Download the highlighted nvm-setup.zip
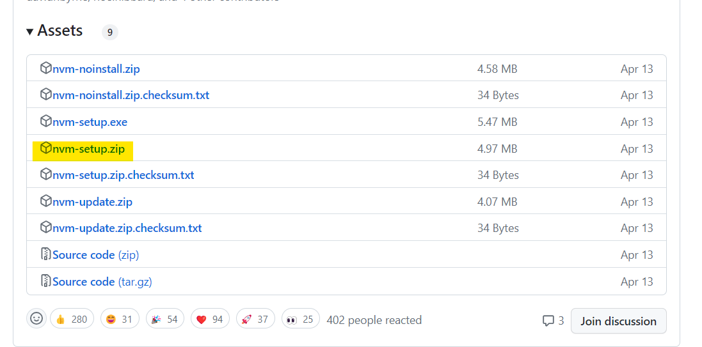 (x=89, y=149)
